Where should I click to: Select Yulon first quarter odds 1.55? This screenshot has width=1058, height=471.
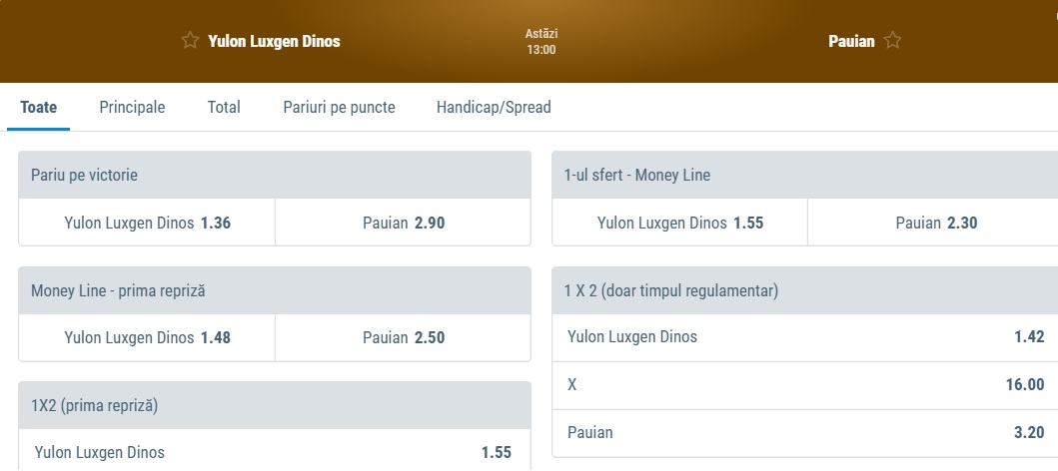[679, 224]
